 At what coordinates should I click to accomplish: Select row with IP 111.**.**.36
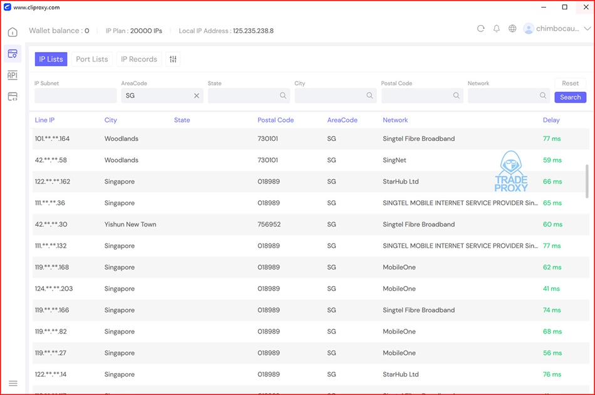click(x=311, y=203)
